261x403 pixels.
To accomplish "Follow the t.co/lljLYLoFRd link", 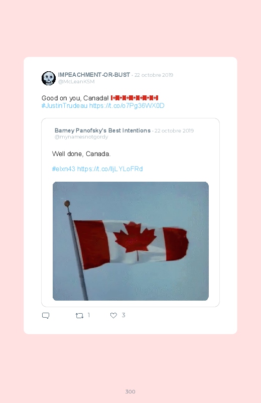I will coord(110,169).
